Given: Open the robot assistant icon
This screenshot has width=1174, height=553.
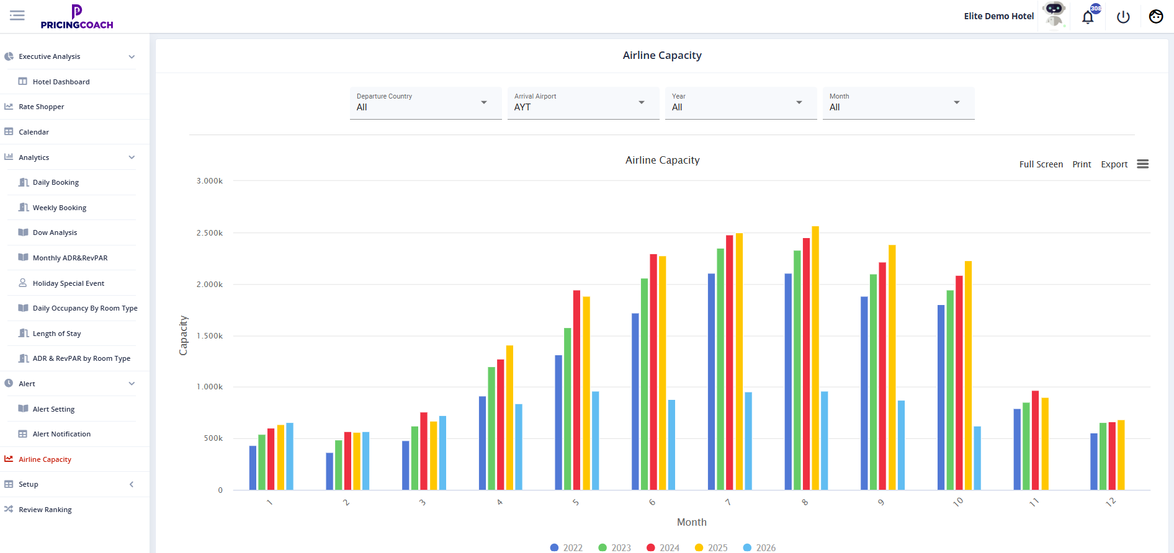Looking at the screenshot, I should point(1054,14).
